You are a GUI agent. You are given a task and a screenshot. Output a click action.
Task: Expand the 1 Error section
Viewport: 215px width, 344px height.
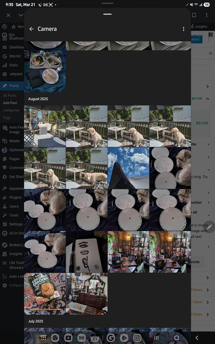(x=208, y=302)
